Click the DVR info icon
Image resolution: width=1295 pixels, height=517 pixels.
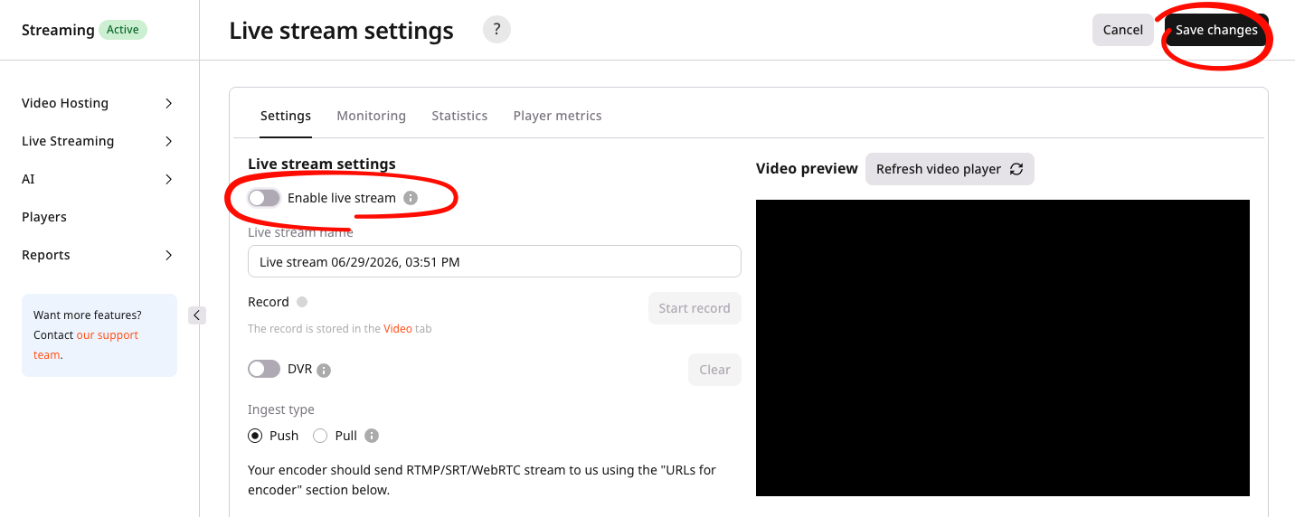coord(324,371)
